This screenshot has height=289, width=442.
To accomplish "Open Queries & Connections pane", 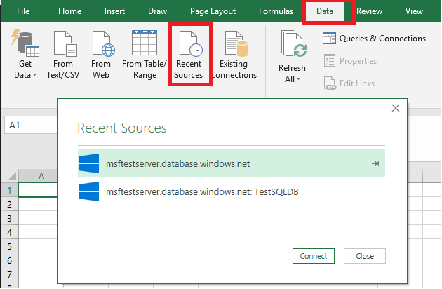I will (x=374, y=39).
